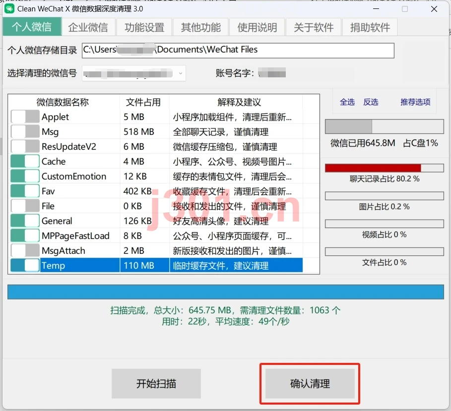Enable the Applet cleaning toggle
451x411 pixels.
(x=25, y=117)
